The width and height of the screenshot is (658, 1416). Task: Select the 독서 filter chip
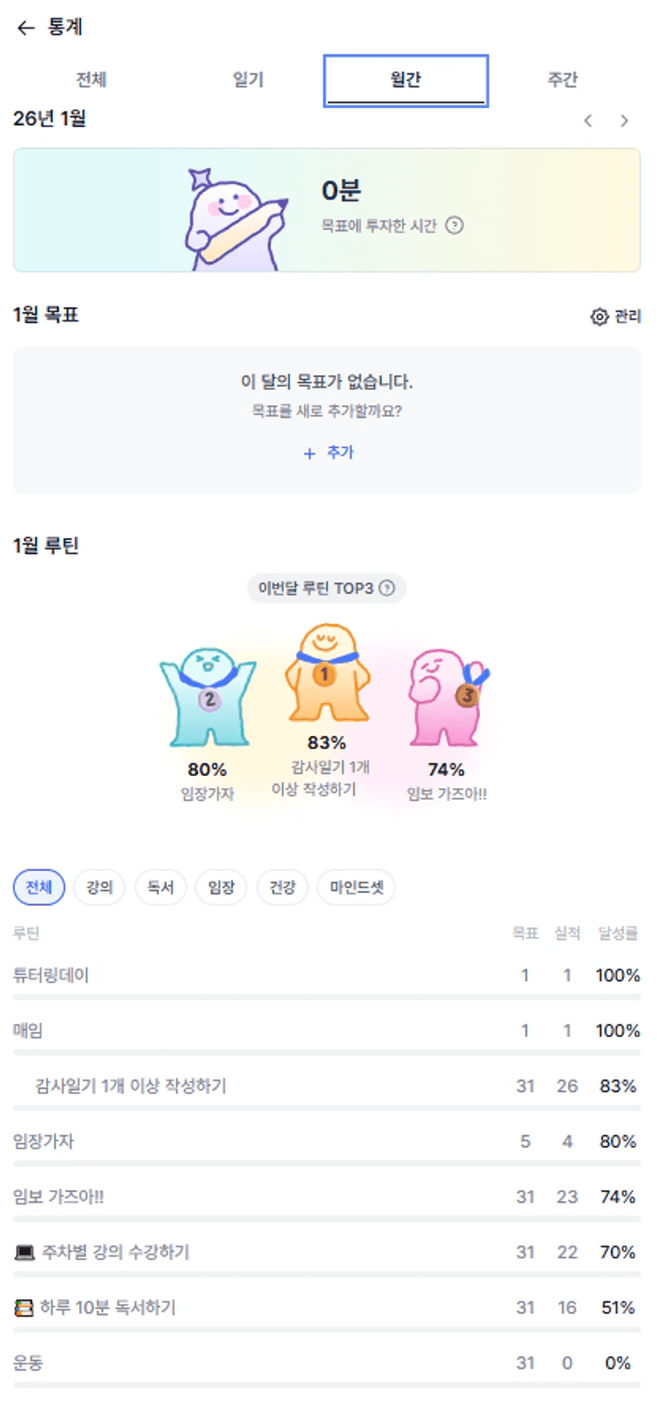[x=161, y=887]
